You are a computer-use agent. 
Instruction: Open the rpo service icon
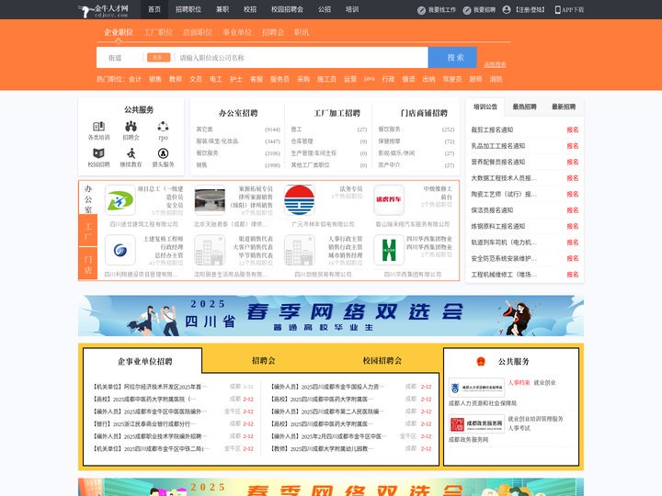coord(163,126)
